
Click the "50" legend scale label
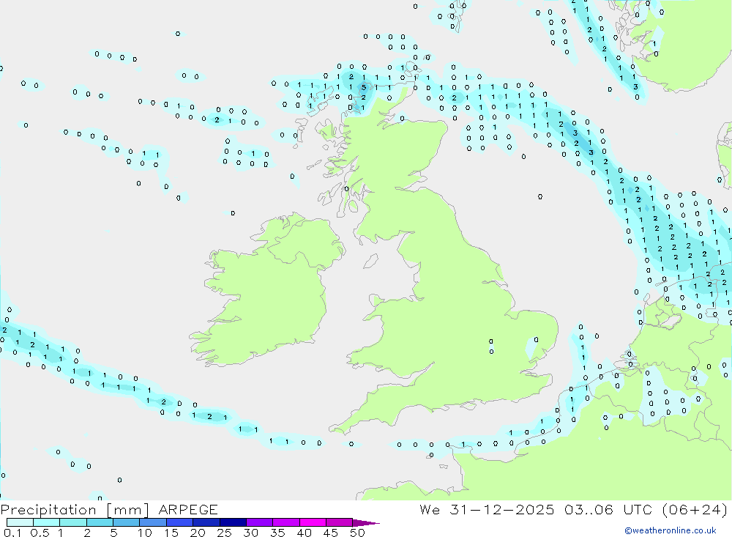click(357, 533)
